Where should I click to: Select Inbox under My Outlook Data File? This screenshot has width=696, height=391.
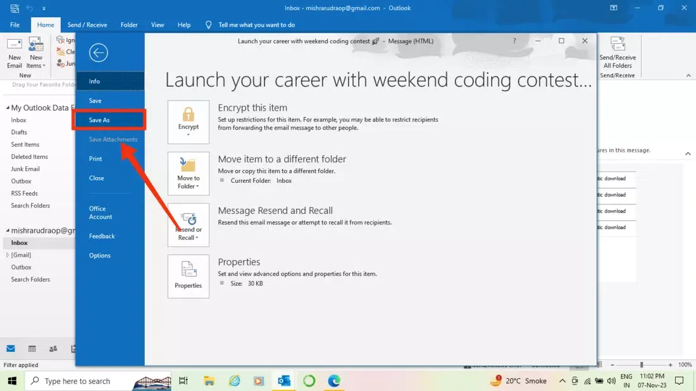pos(18,120)
